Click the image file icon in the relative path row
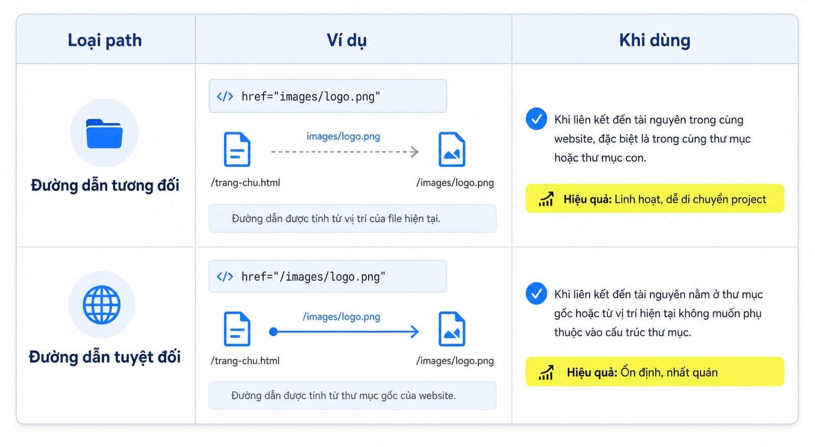The image size is (815, 447). [452, 149]
